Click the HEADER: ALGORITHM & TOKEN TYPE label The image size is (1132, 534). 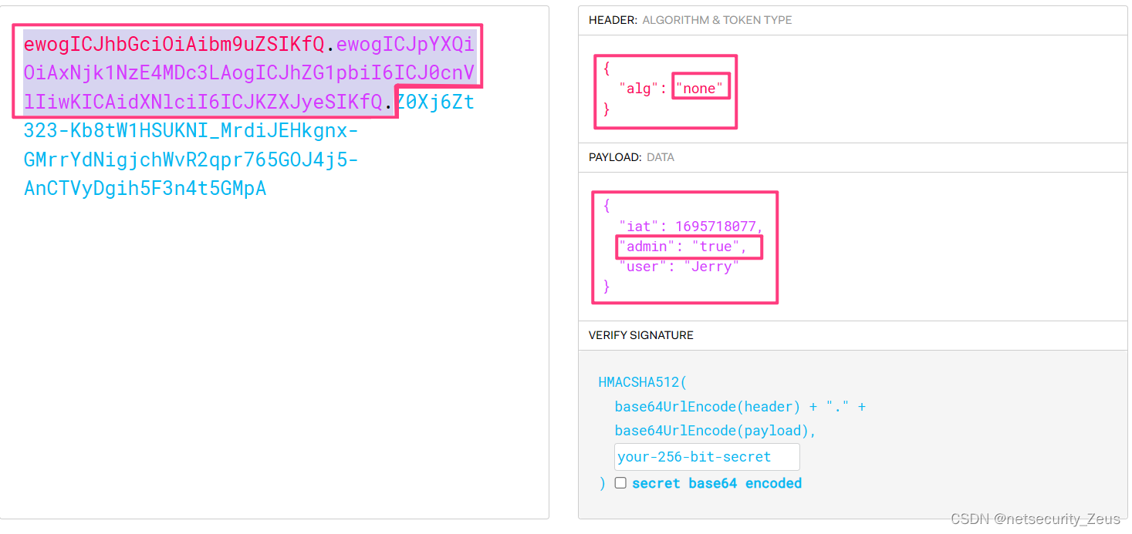[x=690, y=20]
